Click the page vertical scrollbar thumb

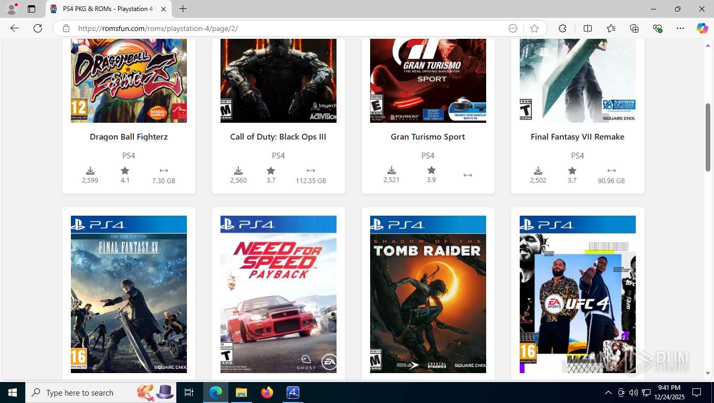(708, 137)
